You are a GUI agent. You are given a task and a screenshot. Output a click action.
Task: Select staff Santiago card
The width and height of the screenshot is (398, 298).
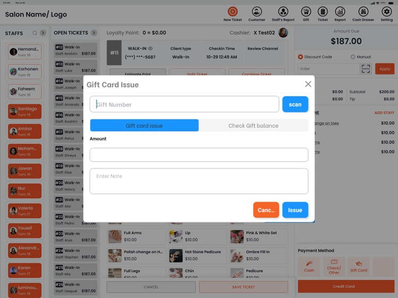pos(24,111)
